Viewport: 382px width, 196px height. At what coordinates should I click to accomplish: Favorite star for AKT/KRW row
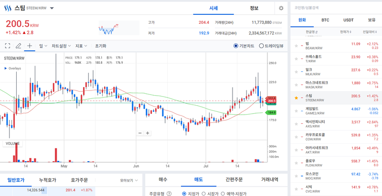tap(296, 150)
